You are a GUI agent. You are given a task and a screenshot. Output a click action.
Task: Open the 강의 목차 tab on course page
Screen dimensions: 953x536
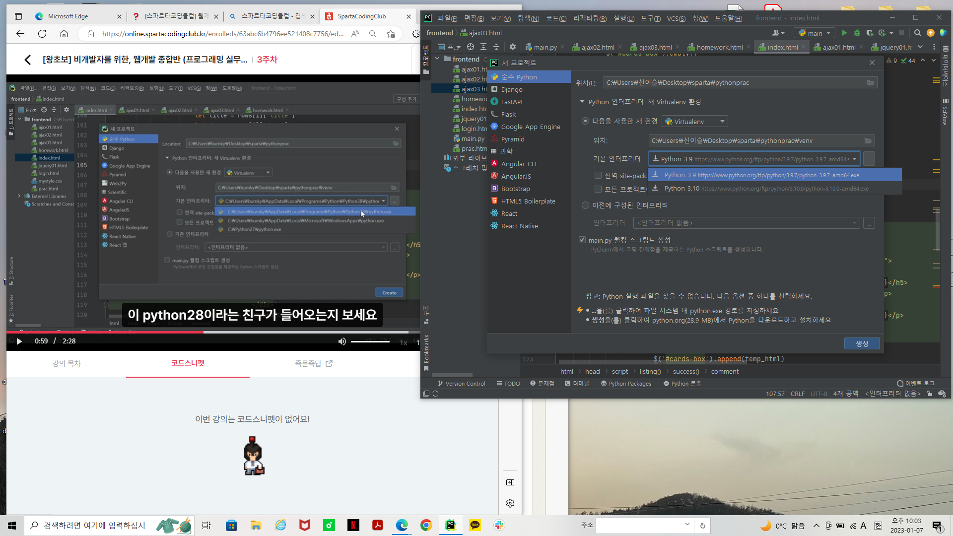click(x=67, y=364)
